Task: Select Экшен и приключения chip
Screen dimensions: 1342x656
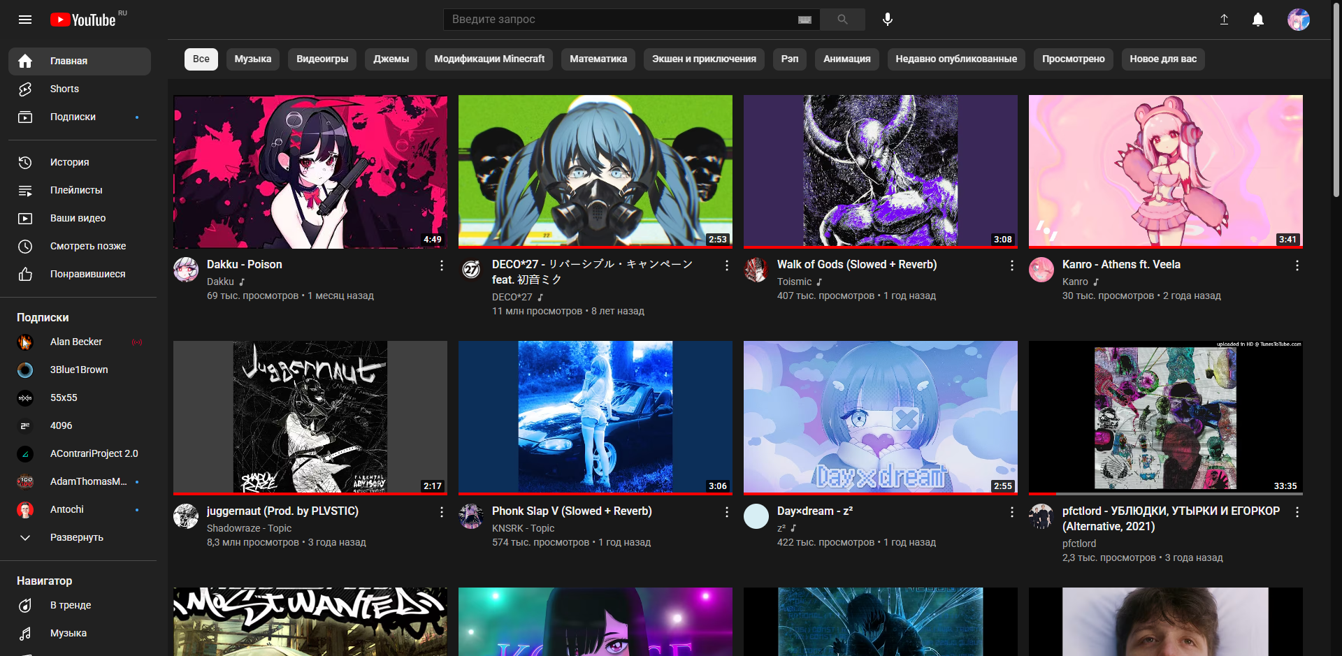Action: [704, 59]
